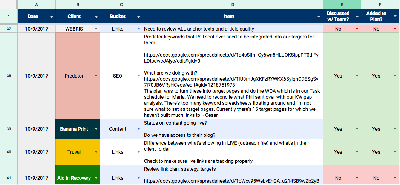Image resolution: width=400 pixels, height=185 pixels.
Task: Select date cell 10/9/2017 in row 41
Action: (x=37, y=174)
